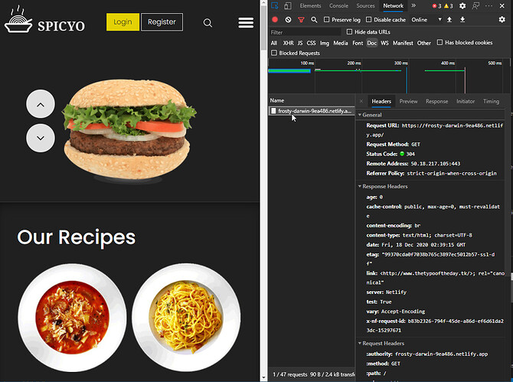Filter requests by CSS
The height and width of the screenshot is (382, 513).
click(x=311, y=43)
